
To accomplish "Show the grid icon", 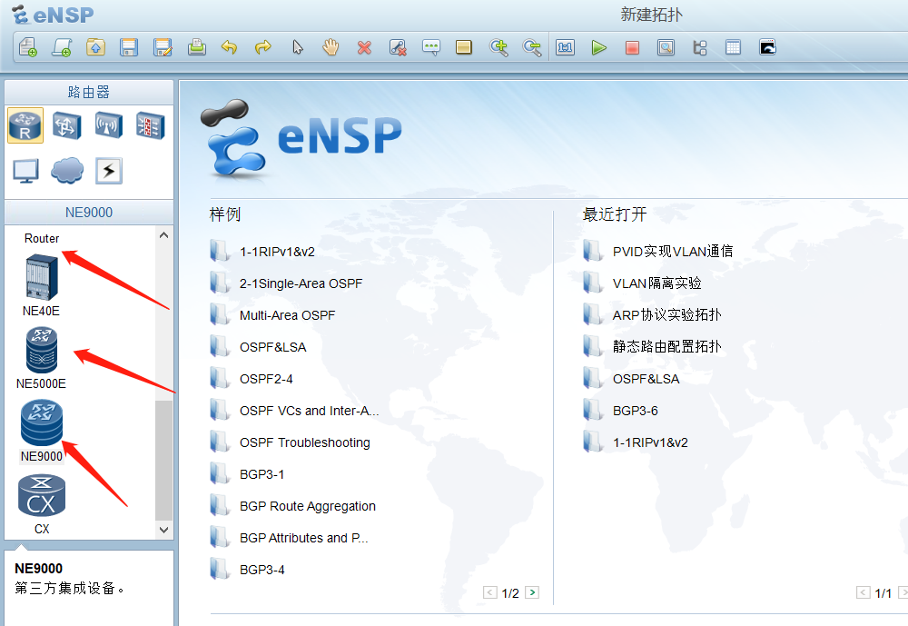I will click(733, 47).
